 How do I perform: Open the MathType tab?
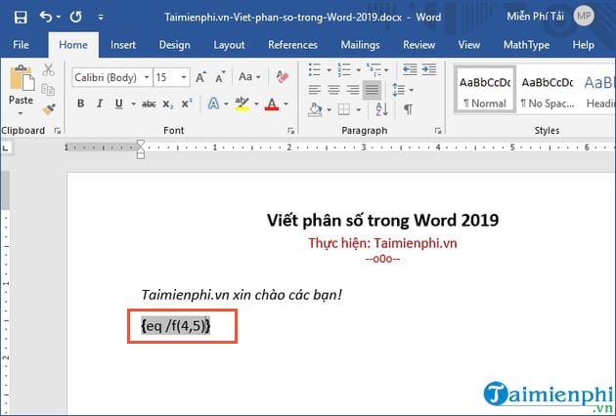[x=526, y=45]
